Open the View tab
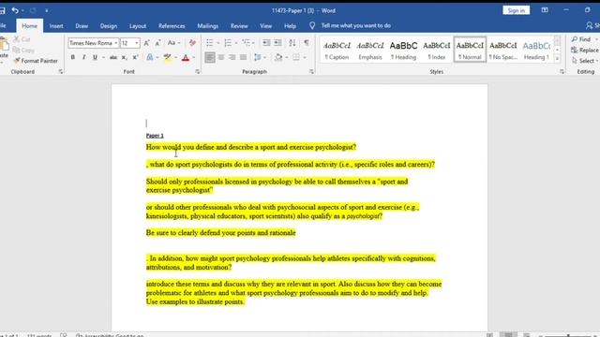 [x=265, y=26]
